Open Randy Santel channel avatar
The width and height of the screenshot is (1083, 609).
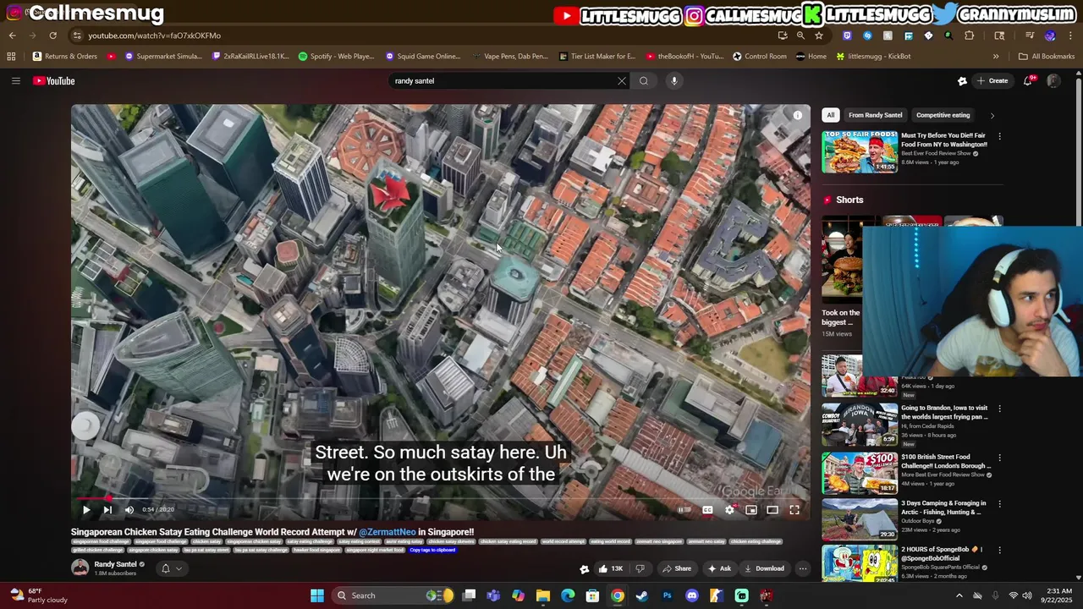(x=80, y=568)
